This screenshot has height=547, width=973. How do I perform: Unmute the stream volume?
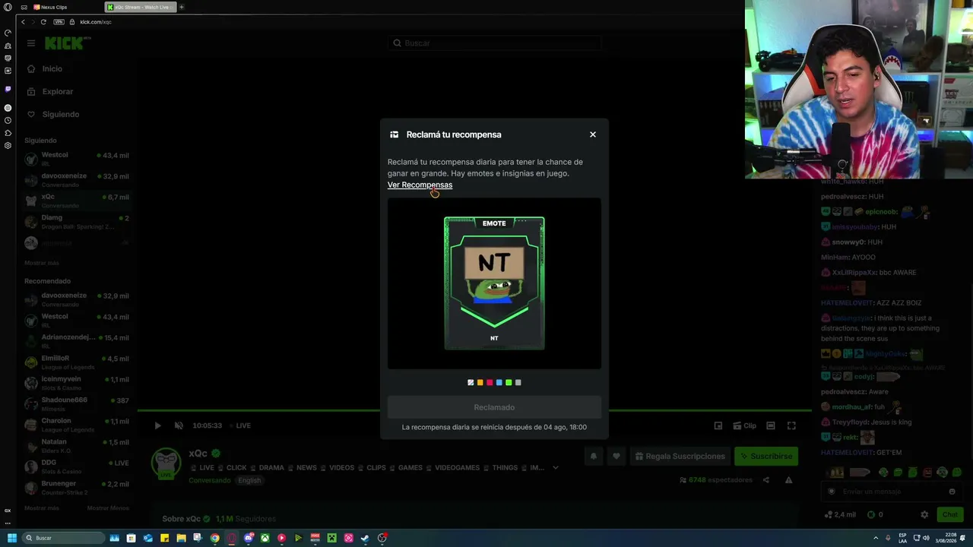[x=179, y=425]
